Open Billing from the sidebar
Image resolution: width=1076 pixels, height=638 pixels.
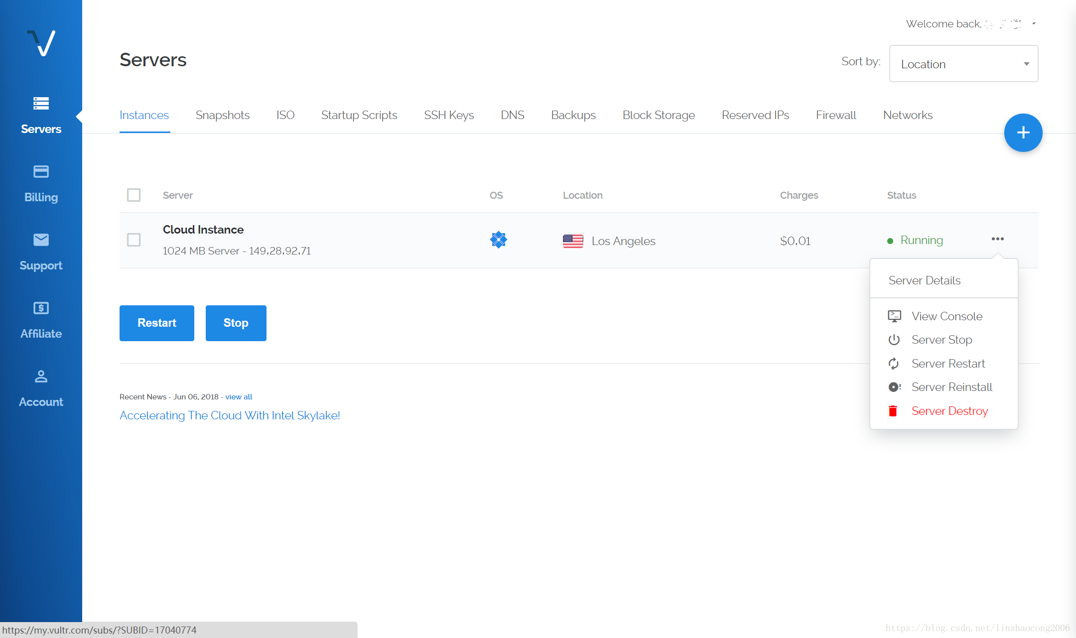[x=41, y=184]
